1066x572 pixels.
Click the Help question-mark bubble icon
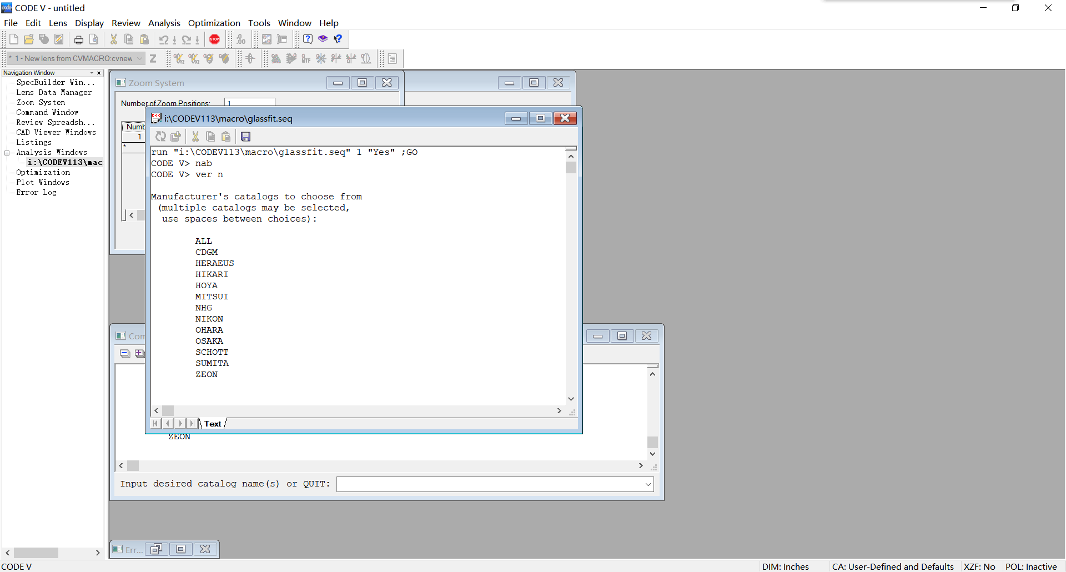(308, 39)
